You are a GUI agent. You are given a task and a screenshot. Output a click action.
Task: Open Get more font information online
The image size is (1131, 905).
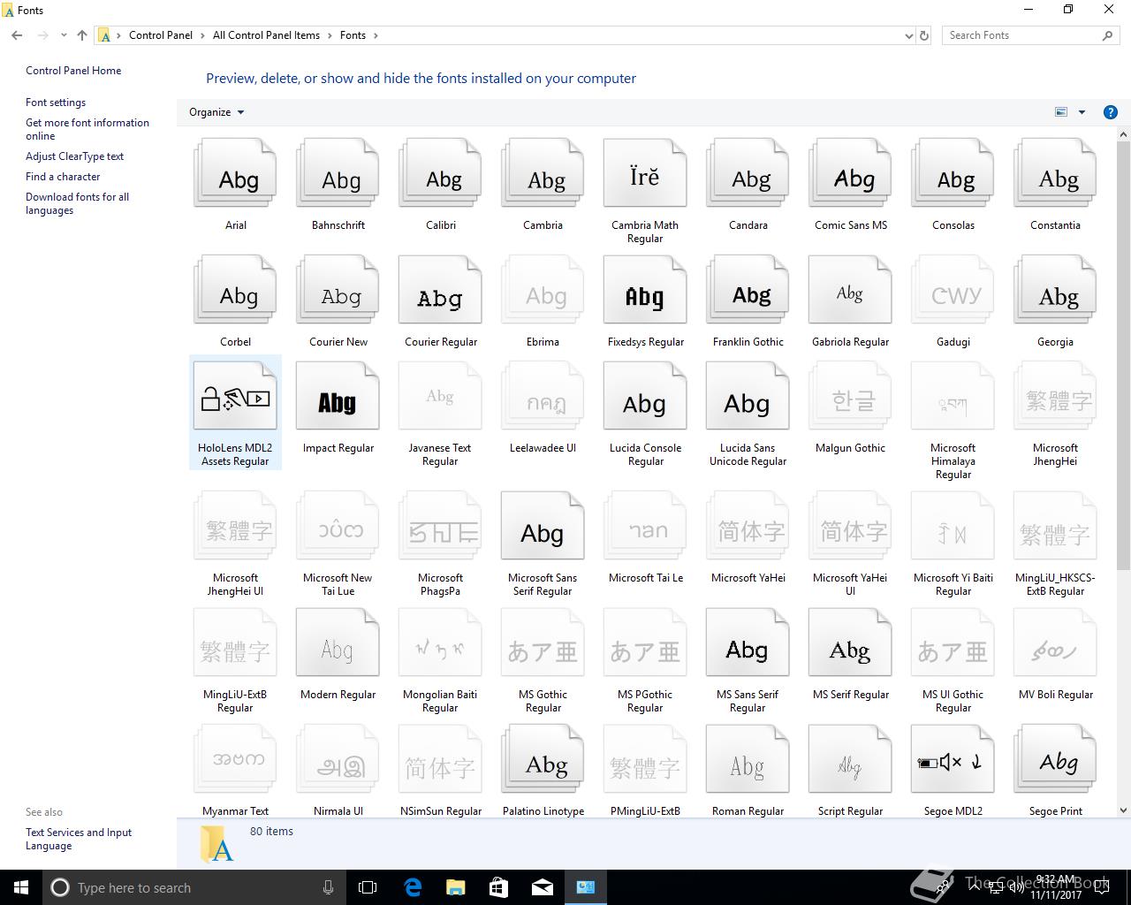click(x=87, y=129)
